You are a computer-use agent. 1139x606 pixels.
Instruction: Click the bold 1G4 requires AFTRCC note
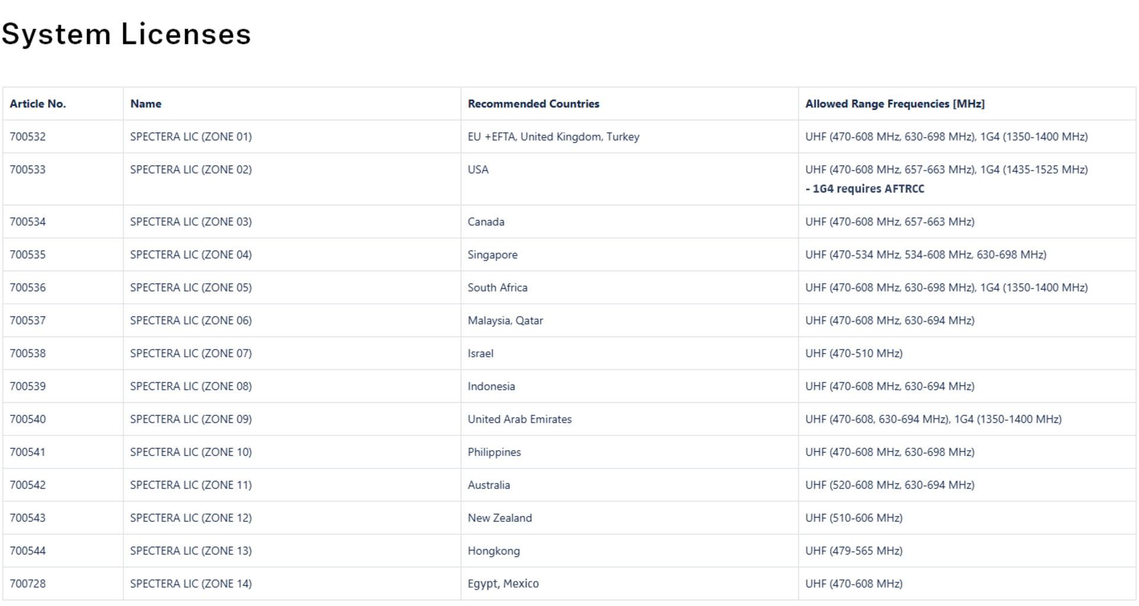[x=865, y=189]
